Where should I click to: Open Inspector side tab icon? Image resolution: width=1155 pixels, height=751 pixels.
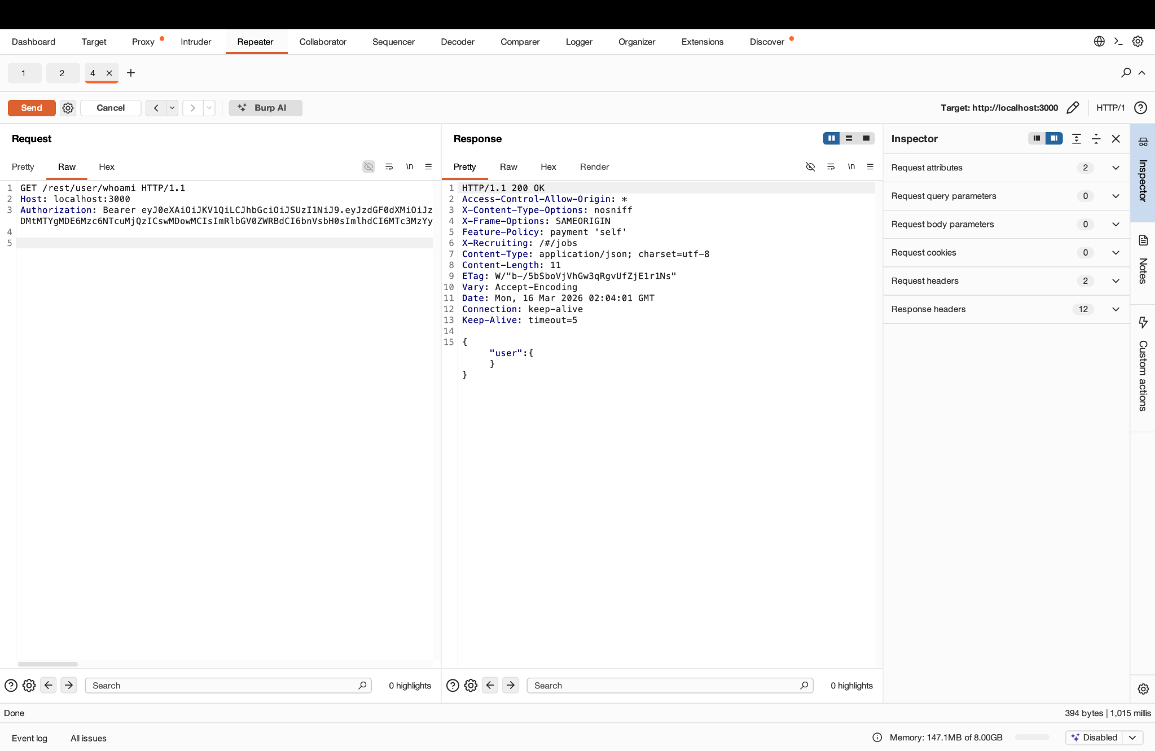coord(1143,142)
